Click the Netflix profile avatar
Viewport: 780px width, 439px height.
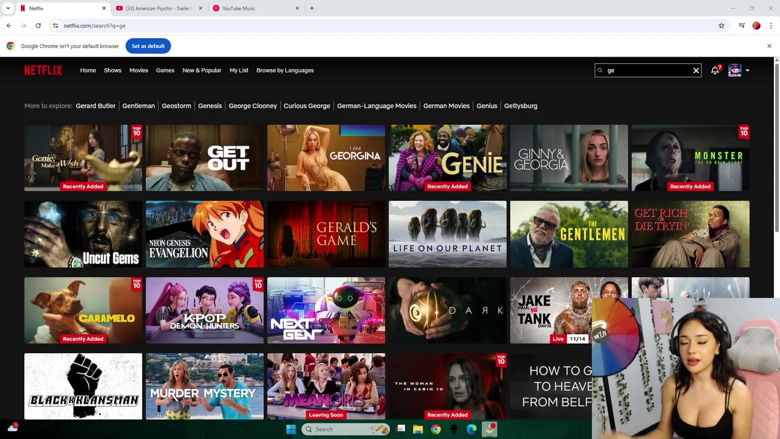pyautogui.click(x=735, y=70)
